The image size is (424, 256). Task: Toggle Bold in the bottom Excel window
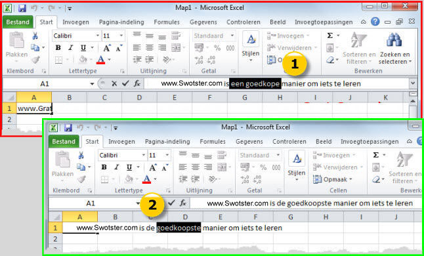(104, 167)
